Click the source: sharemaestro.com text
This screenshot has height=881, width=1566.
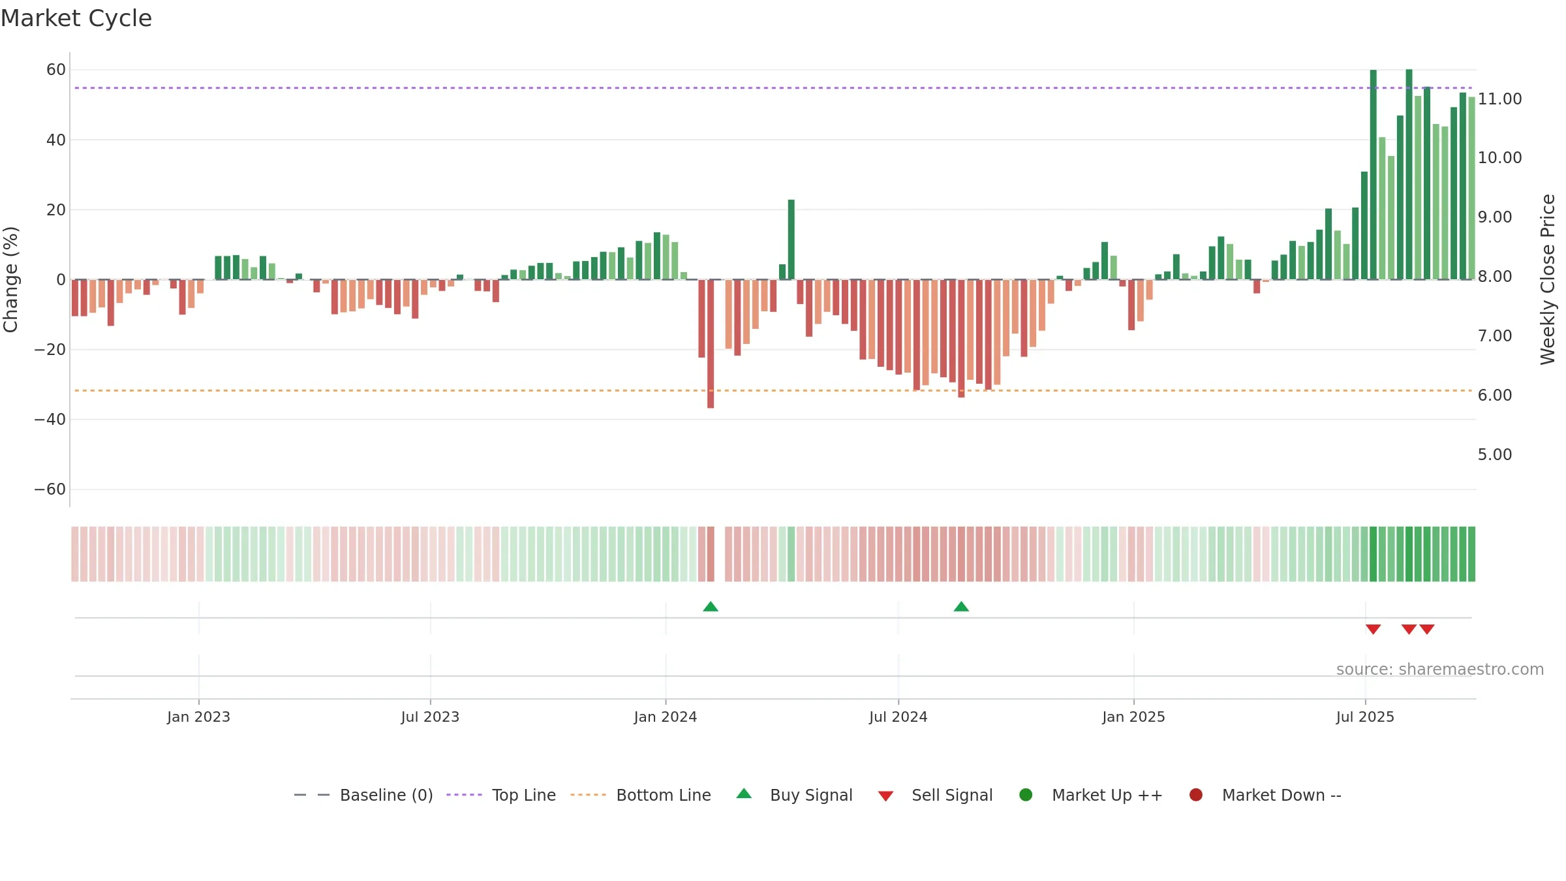click(x=1440, y=670)
